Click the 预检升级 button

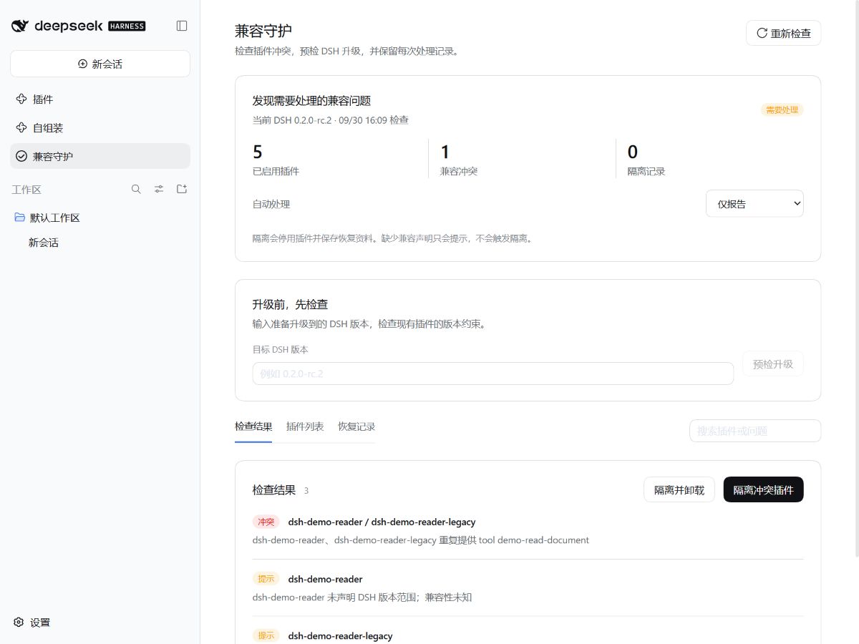773,364
